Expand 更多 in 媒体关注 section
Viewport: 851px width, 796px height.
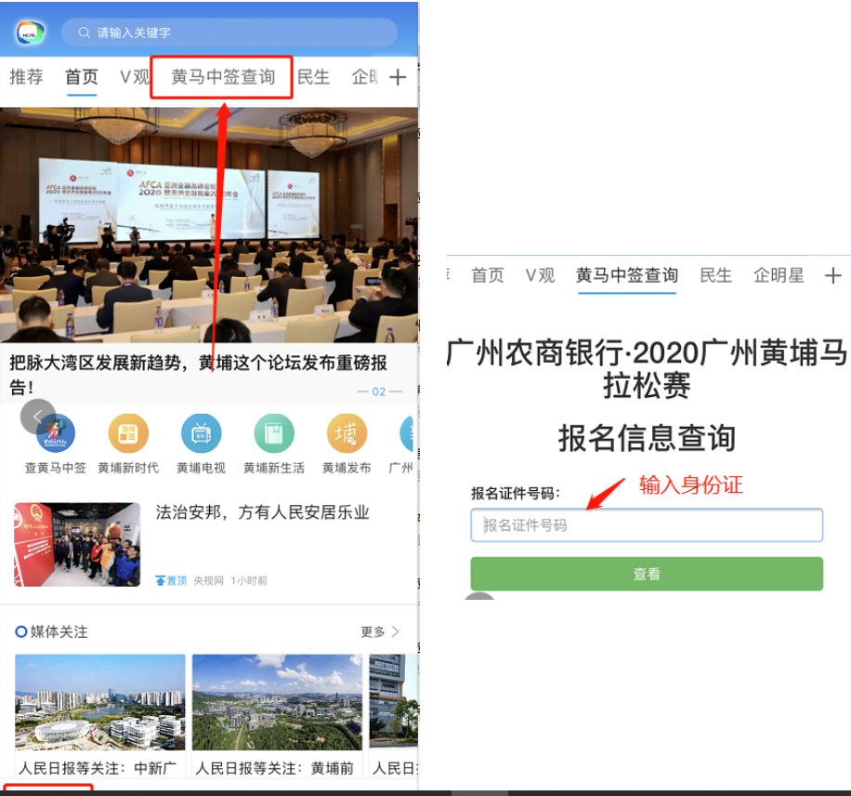coord(380,632)
